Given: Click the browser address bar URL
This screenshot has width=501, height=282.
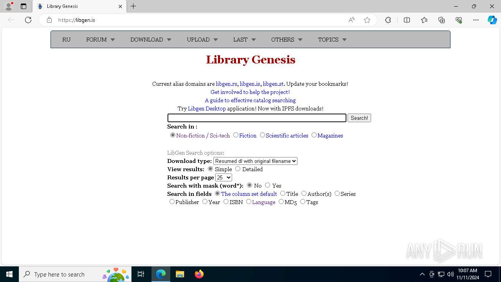Looking at the screenshot, I should tap(77, 20).
